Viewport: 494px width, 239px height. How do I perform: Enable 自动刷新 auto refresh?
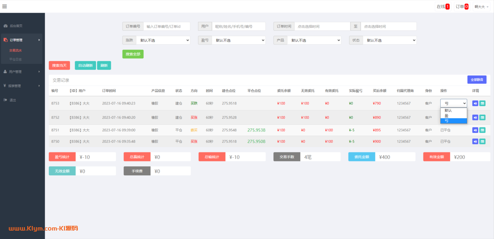tap(86, 65)
